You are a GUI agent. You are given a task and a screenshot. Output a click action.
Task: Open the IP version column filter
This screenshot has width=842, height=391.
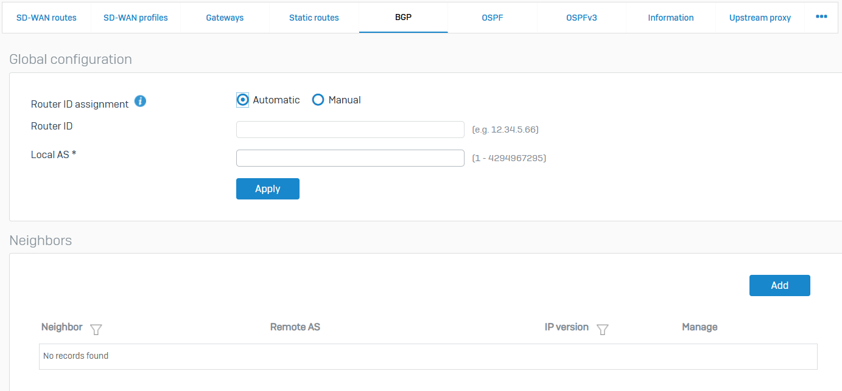602,330
